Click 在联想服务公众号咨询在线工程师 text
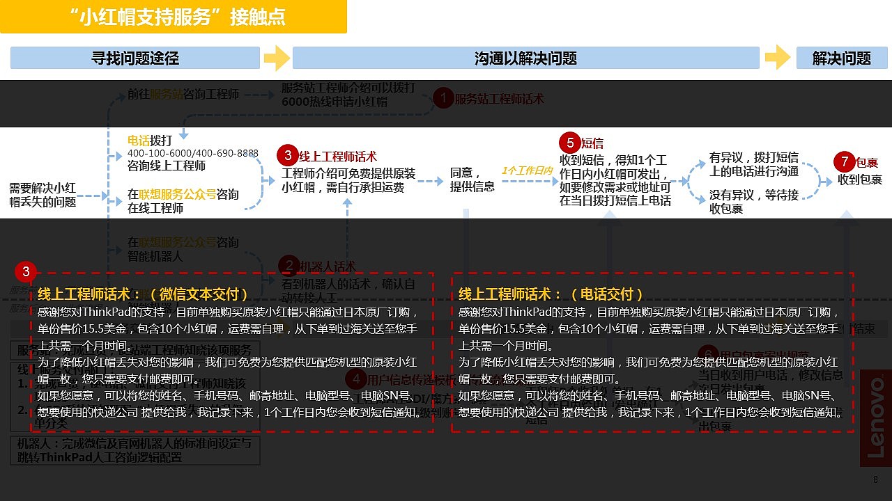This screenshot has width=892, height=501. [183, 200]
